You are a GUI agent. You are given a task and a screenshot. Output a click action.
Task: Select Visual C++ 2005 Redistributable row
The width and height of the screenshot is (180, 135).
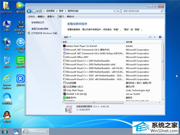[x=111, y=61]
